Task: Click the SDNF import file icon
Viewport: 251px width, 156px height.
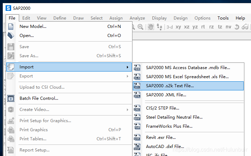Action: pos(137,117)
